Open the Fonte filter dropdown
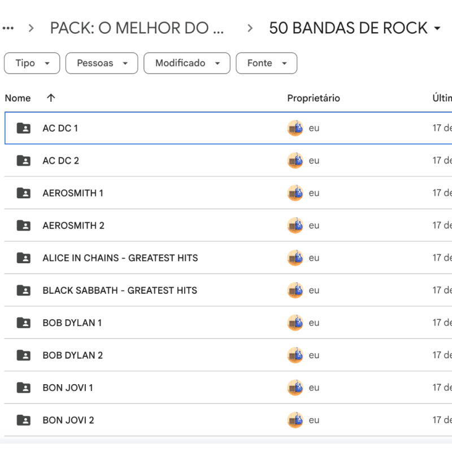The height and width of the screenshot is (452, 452). tap(266, 63)
